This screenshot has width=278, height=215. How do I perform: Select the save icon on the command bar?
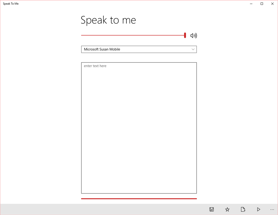(211, 209)
